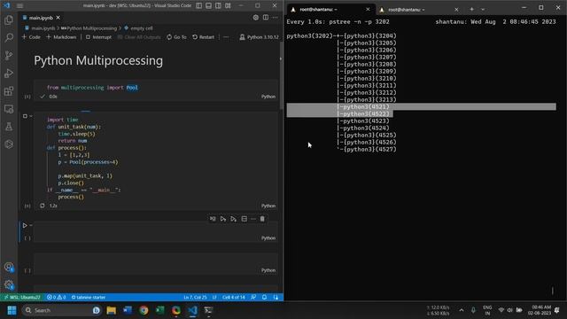
Task: Split the editor to the right
Action: pos(266,18)
